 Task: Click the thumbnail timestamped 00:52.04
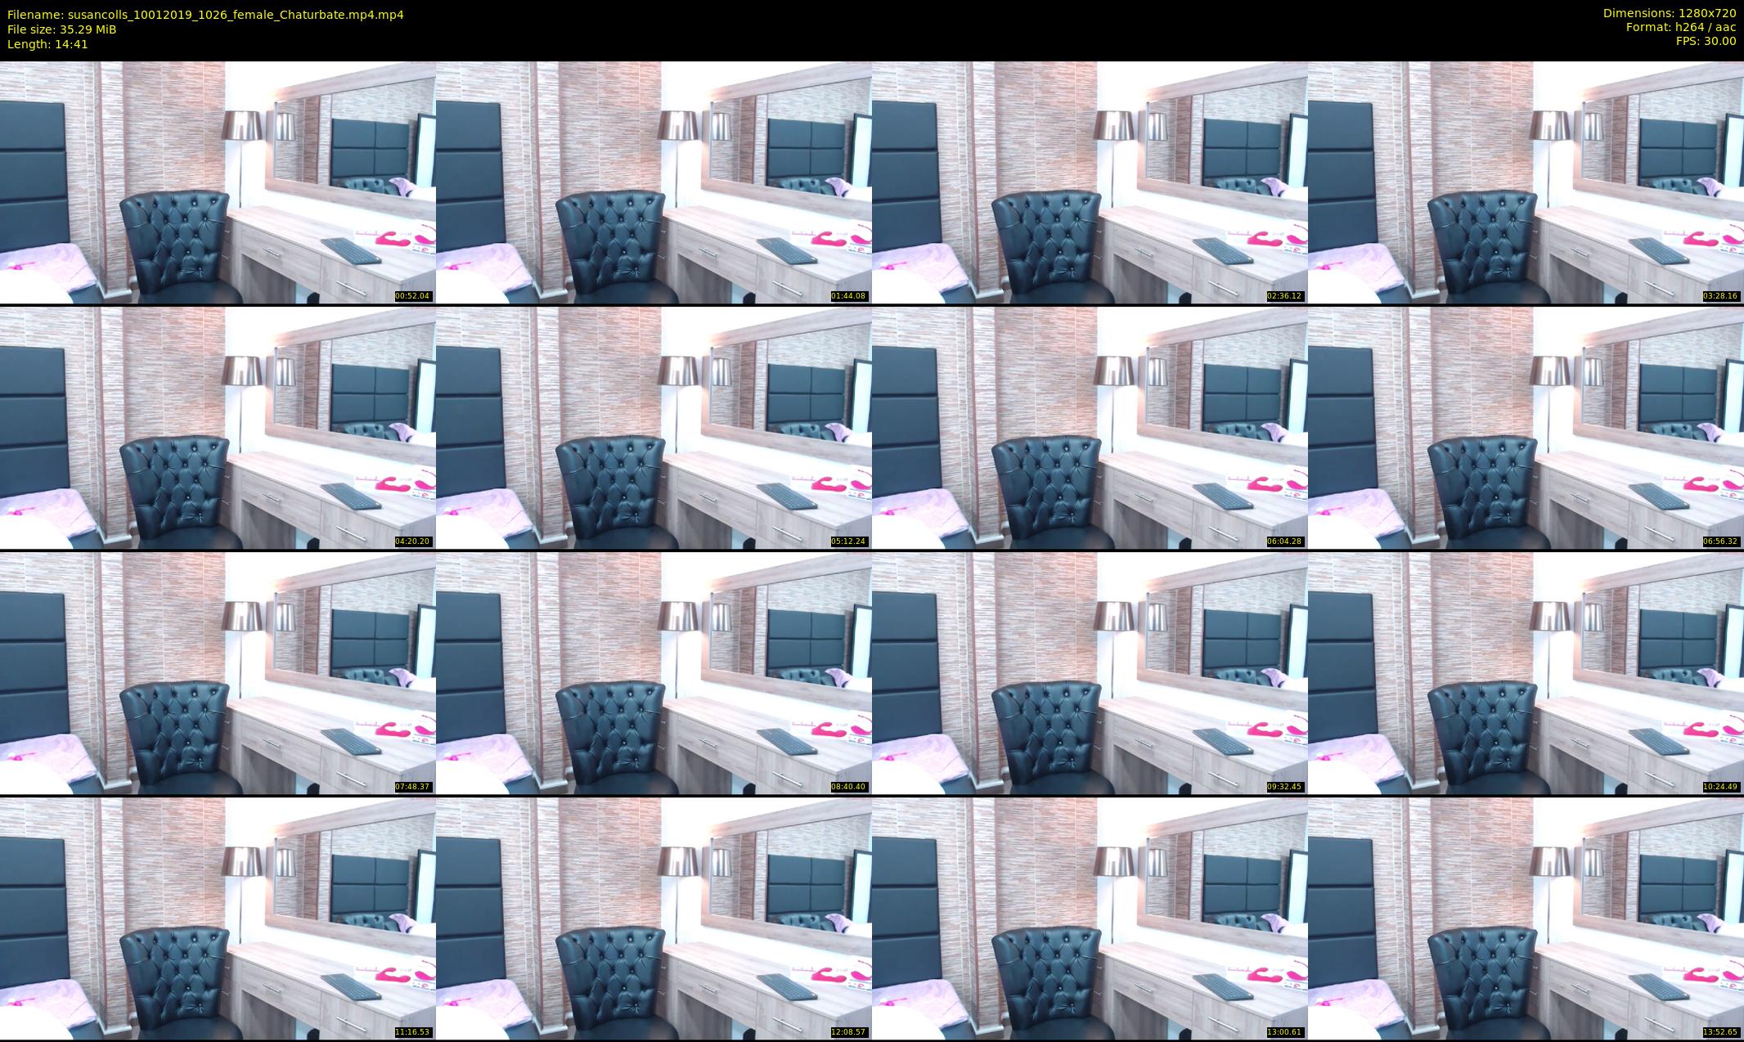(218, 182)
